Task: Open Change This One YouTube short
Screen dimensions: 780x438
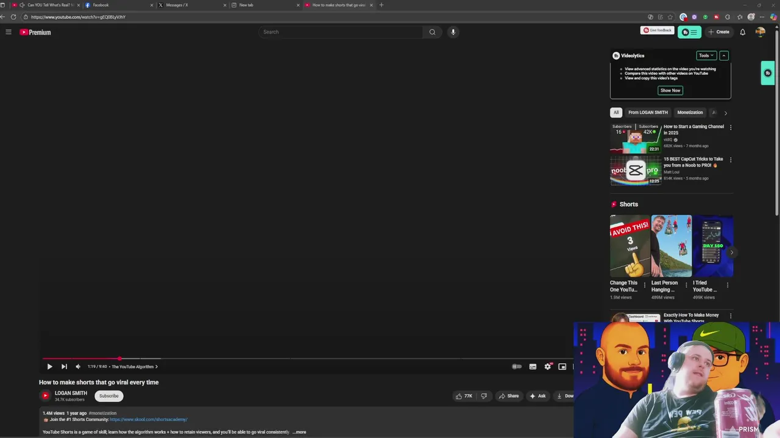Action: (x=629, y=246)
